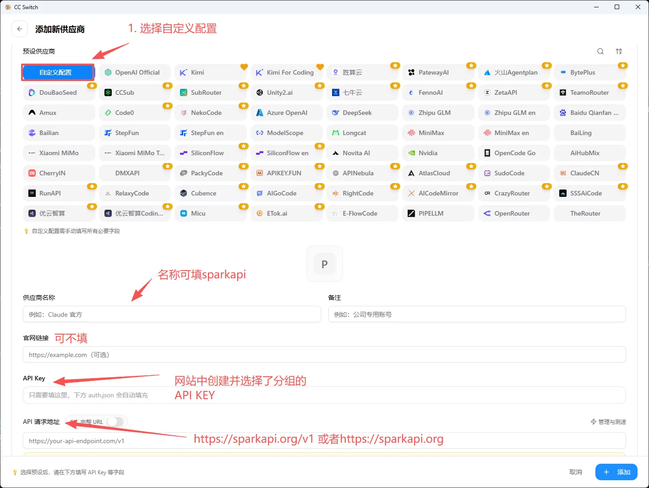This screenshot has height=488, width=649.
Task: Pick the Kimi For Coding preset
Action: pos(286,72)
